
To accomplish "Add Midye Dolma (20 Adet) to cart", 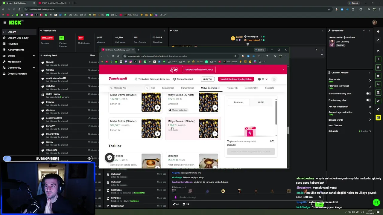I will (215, 107).
